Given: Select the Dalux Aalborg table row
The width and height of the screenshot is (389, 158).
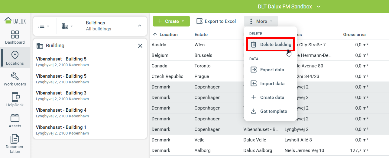Looking at the screenshot, I should 257,150.
